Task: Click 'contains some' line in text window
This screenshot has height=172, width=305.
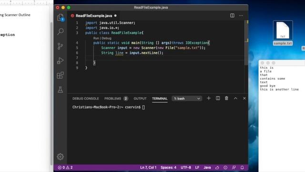Action: (272, 78)
